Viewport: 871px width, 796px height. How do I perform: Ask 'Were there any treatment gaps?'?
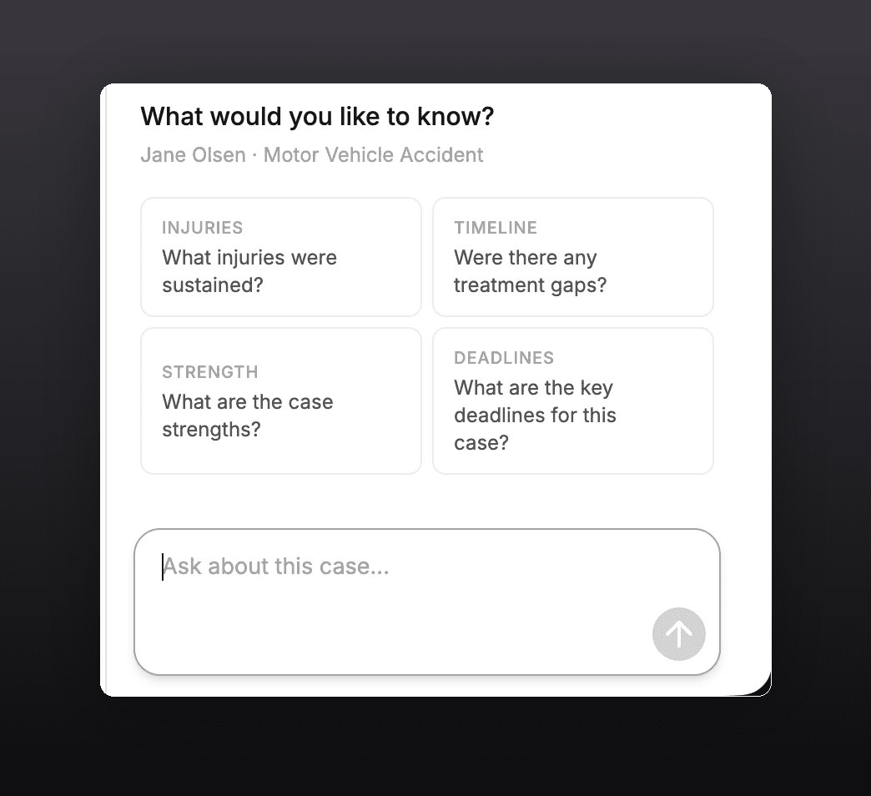pyautogui.click(x=572, y=271)
